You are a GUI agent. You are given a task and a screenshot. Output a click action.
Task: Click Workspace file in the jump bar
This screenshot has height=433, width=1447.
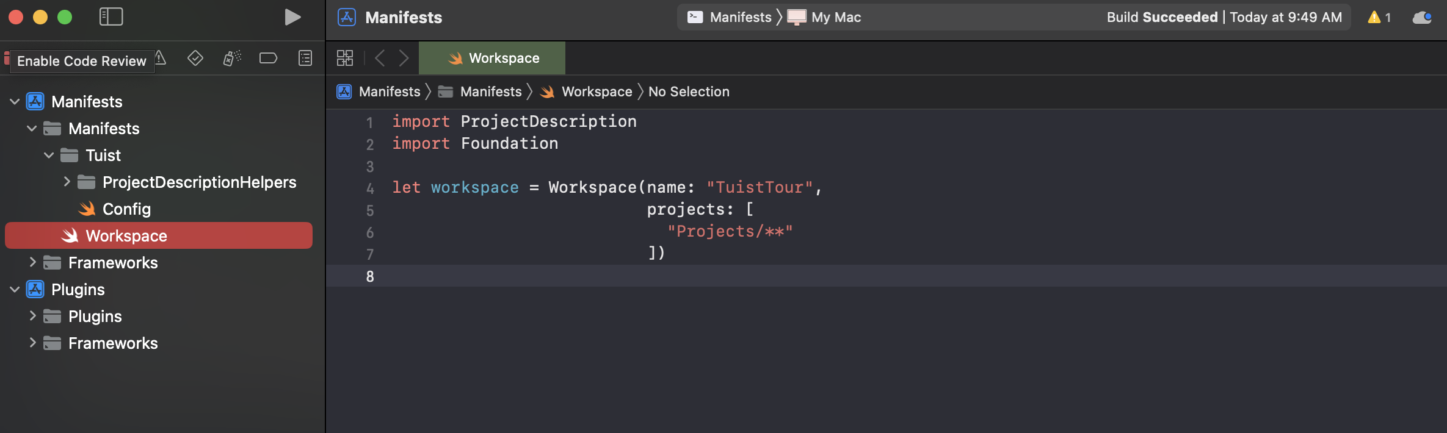point(586,91)
